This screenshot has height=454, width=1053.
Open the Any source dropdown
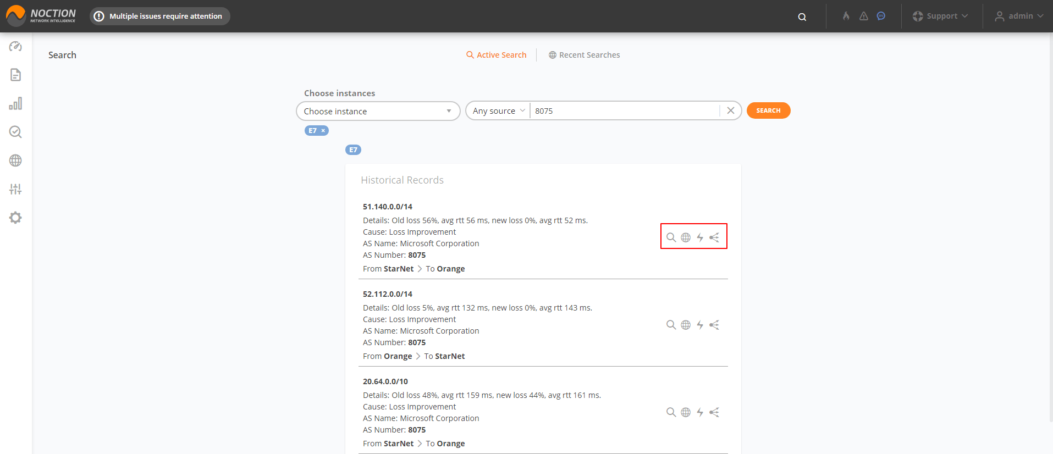(x=498, y=111)
